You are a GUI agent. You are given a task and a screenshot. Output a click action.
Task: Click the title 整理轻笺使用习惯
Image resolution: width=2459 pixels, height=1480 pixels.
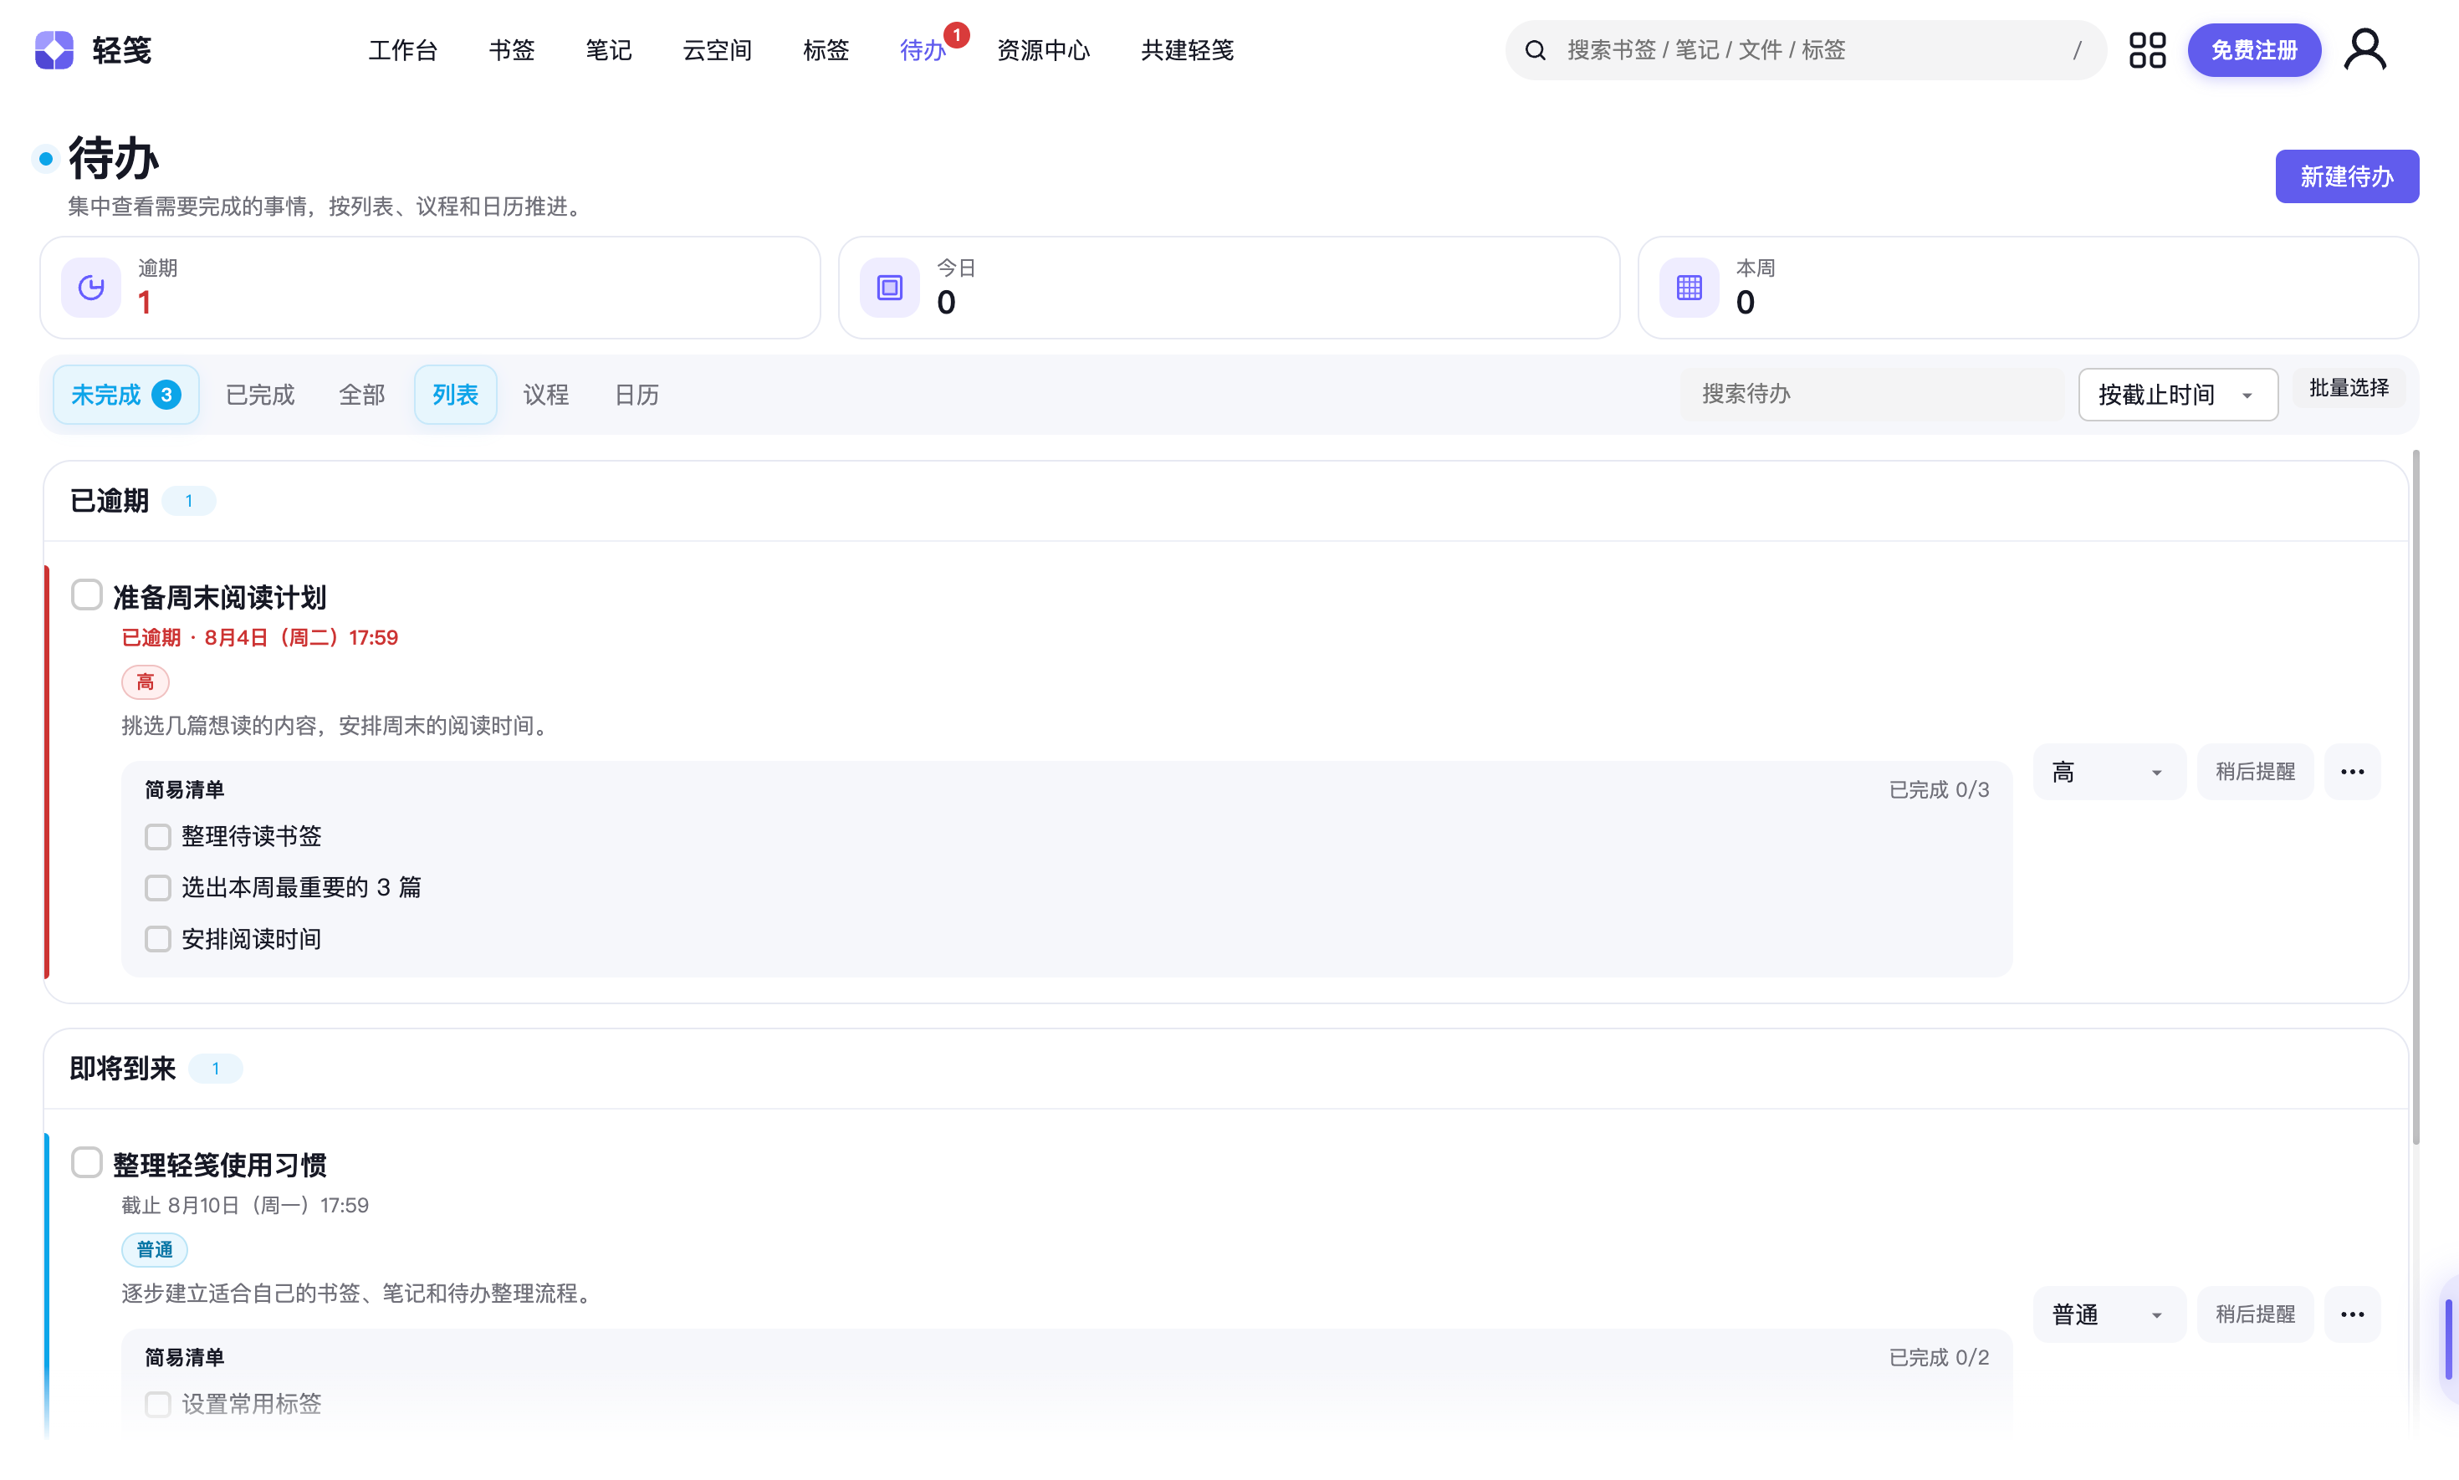pos(219,1165)
